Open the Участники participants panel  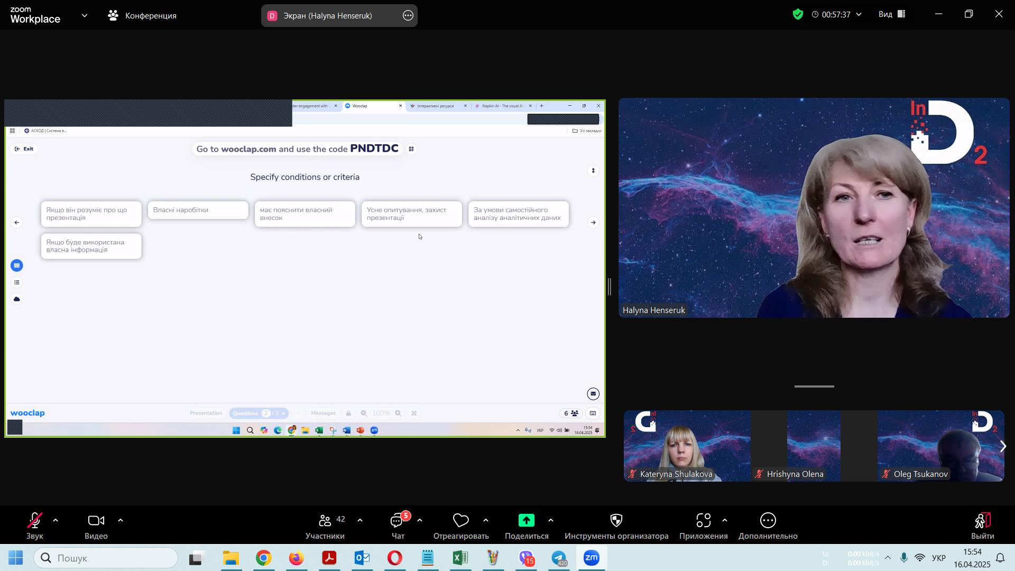pyautogui.click(x=325, y=521)
